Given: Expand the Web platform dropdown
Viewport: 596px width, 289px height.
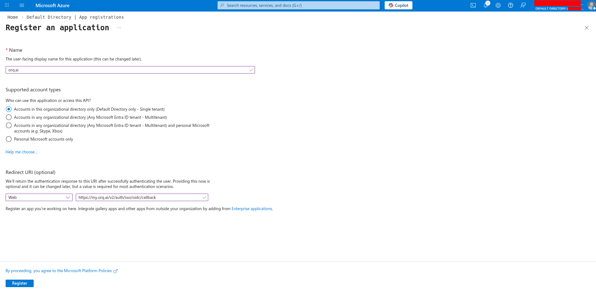Looking at the screenshot, I should (x=39, y=197).
